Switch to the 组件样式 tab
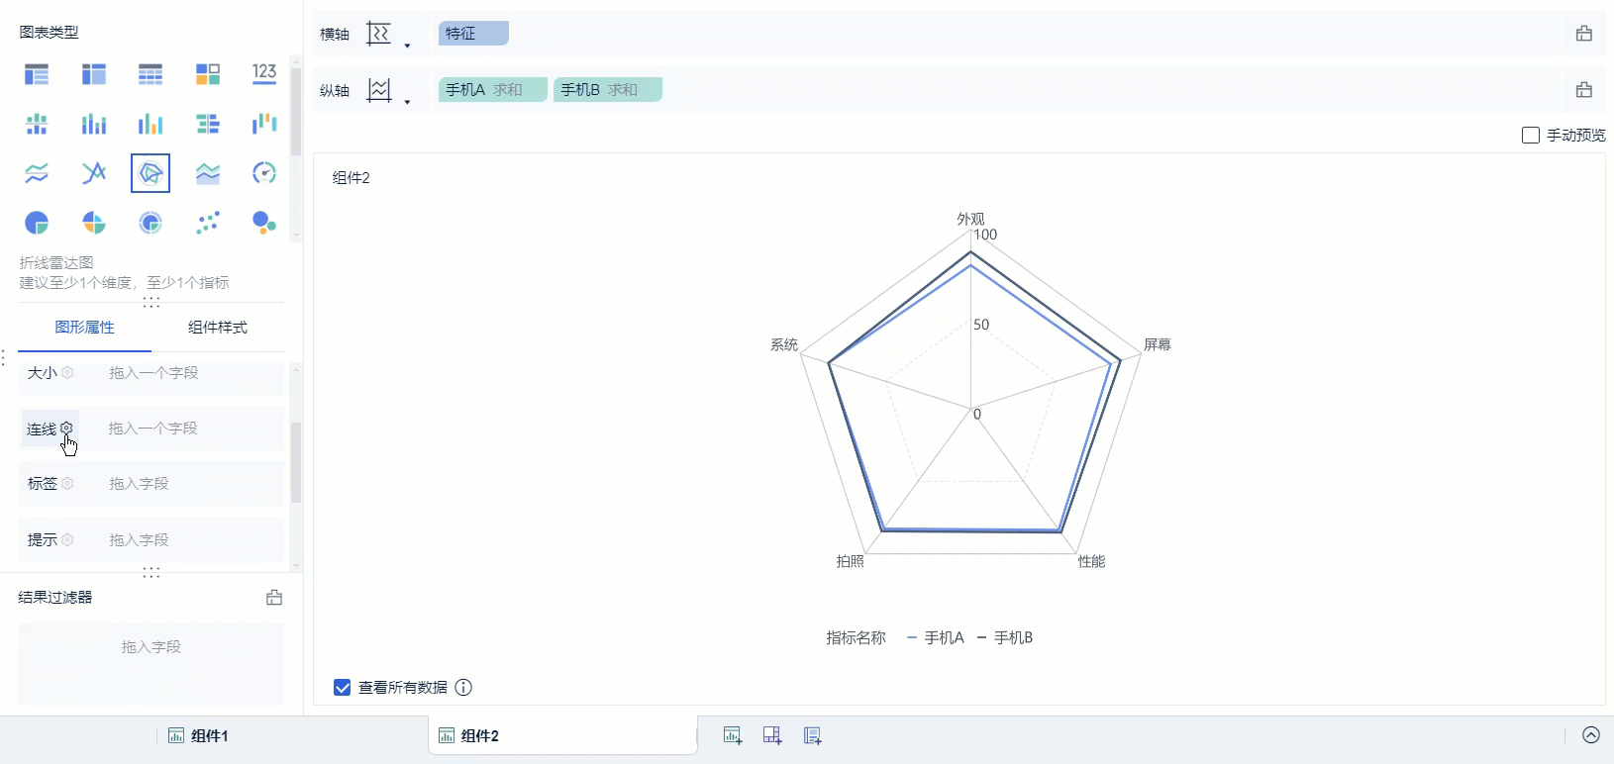The image size is (1614, 764). [218, 328]
